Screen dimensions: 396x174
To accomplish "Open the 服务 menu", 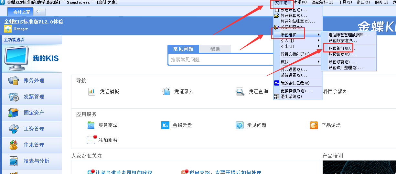I will tap(381, 3).
